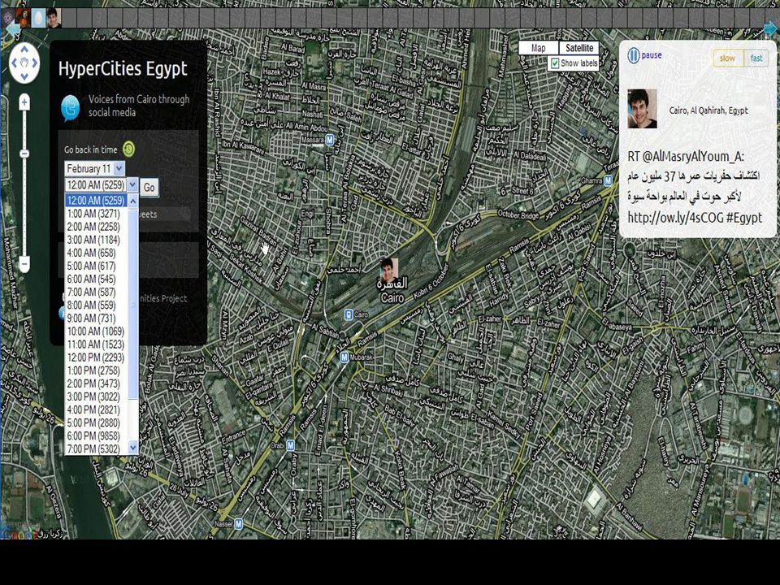
Task: Click the Orabi metro station icon
Action: tap(291, 446)
